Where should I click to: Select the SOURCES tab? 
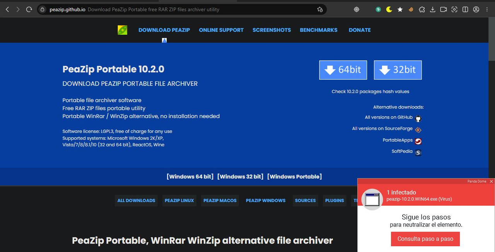(x=306, y=201)
